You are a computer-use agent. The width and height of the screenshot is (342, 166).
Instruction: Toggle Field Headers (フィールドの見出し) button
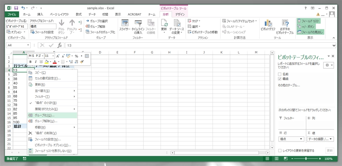(311, 32)
